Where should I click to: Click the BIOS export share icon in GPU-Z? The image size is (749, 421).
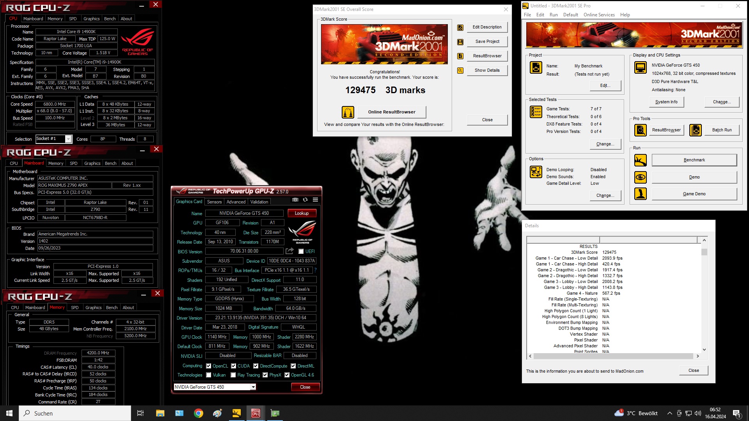coord(289,251)
